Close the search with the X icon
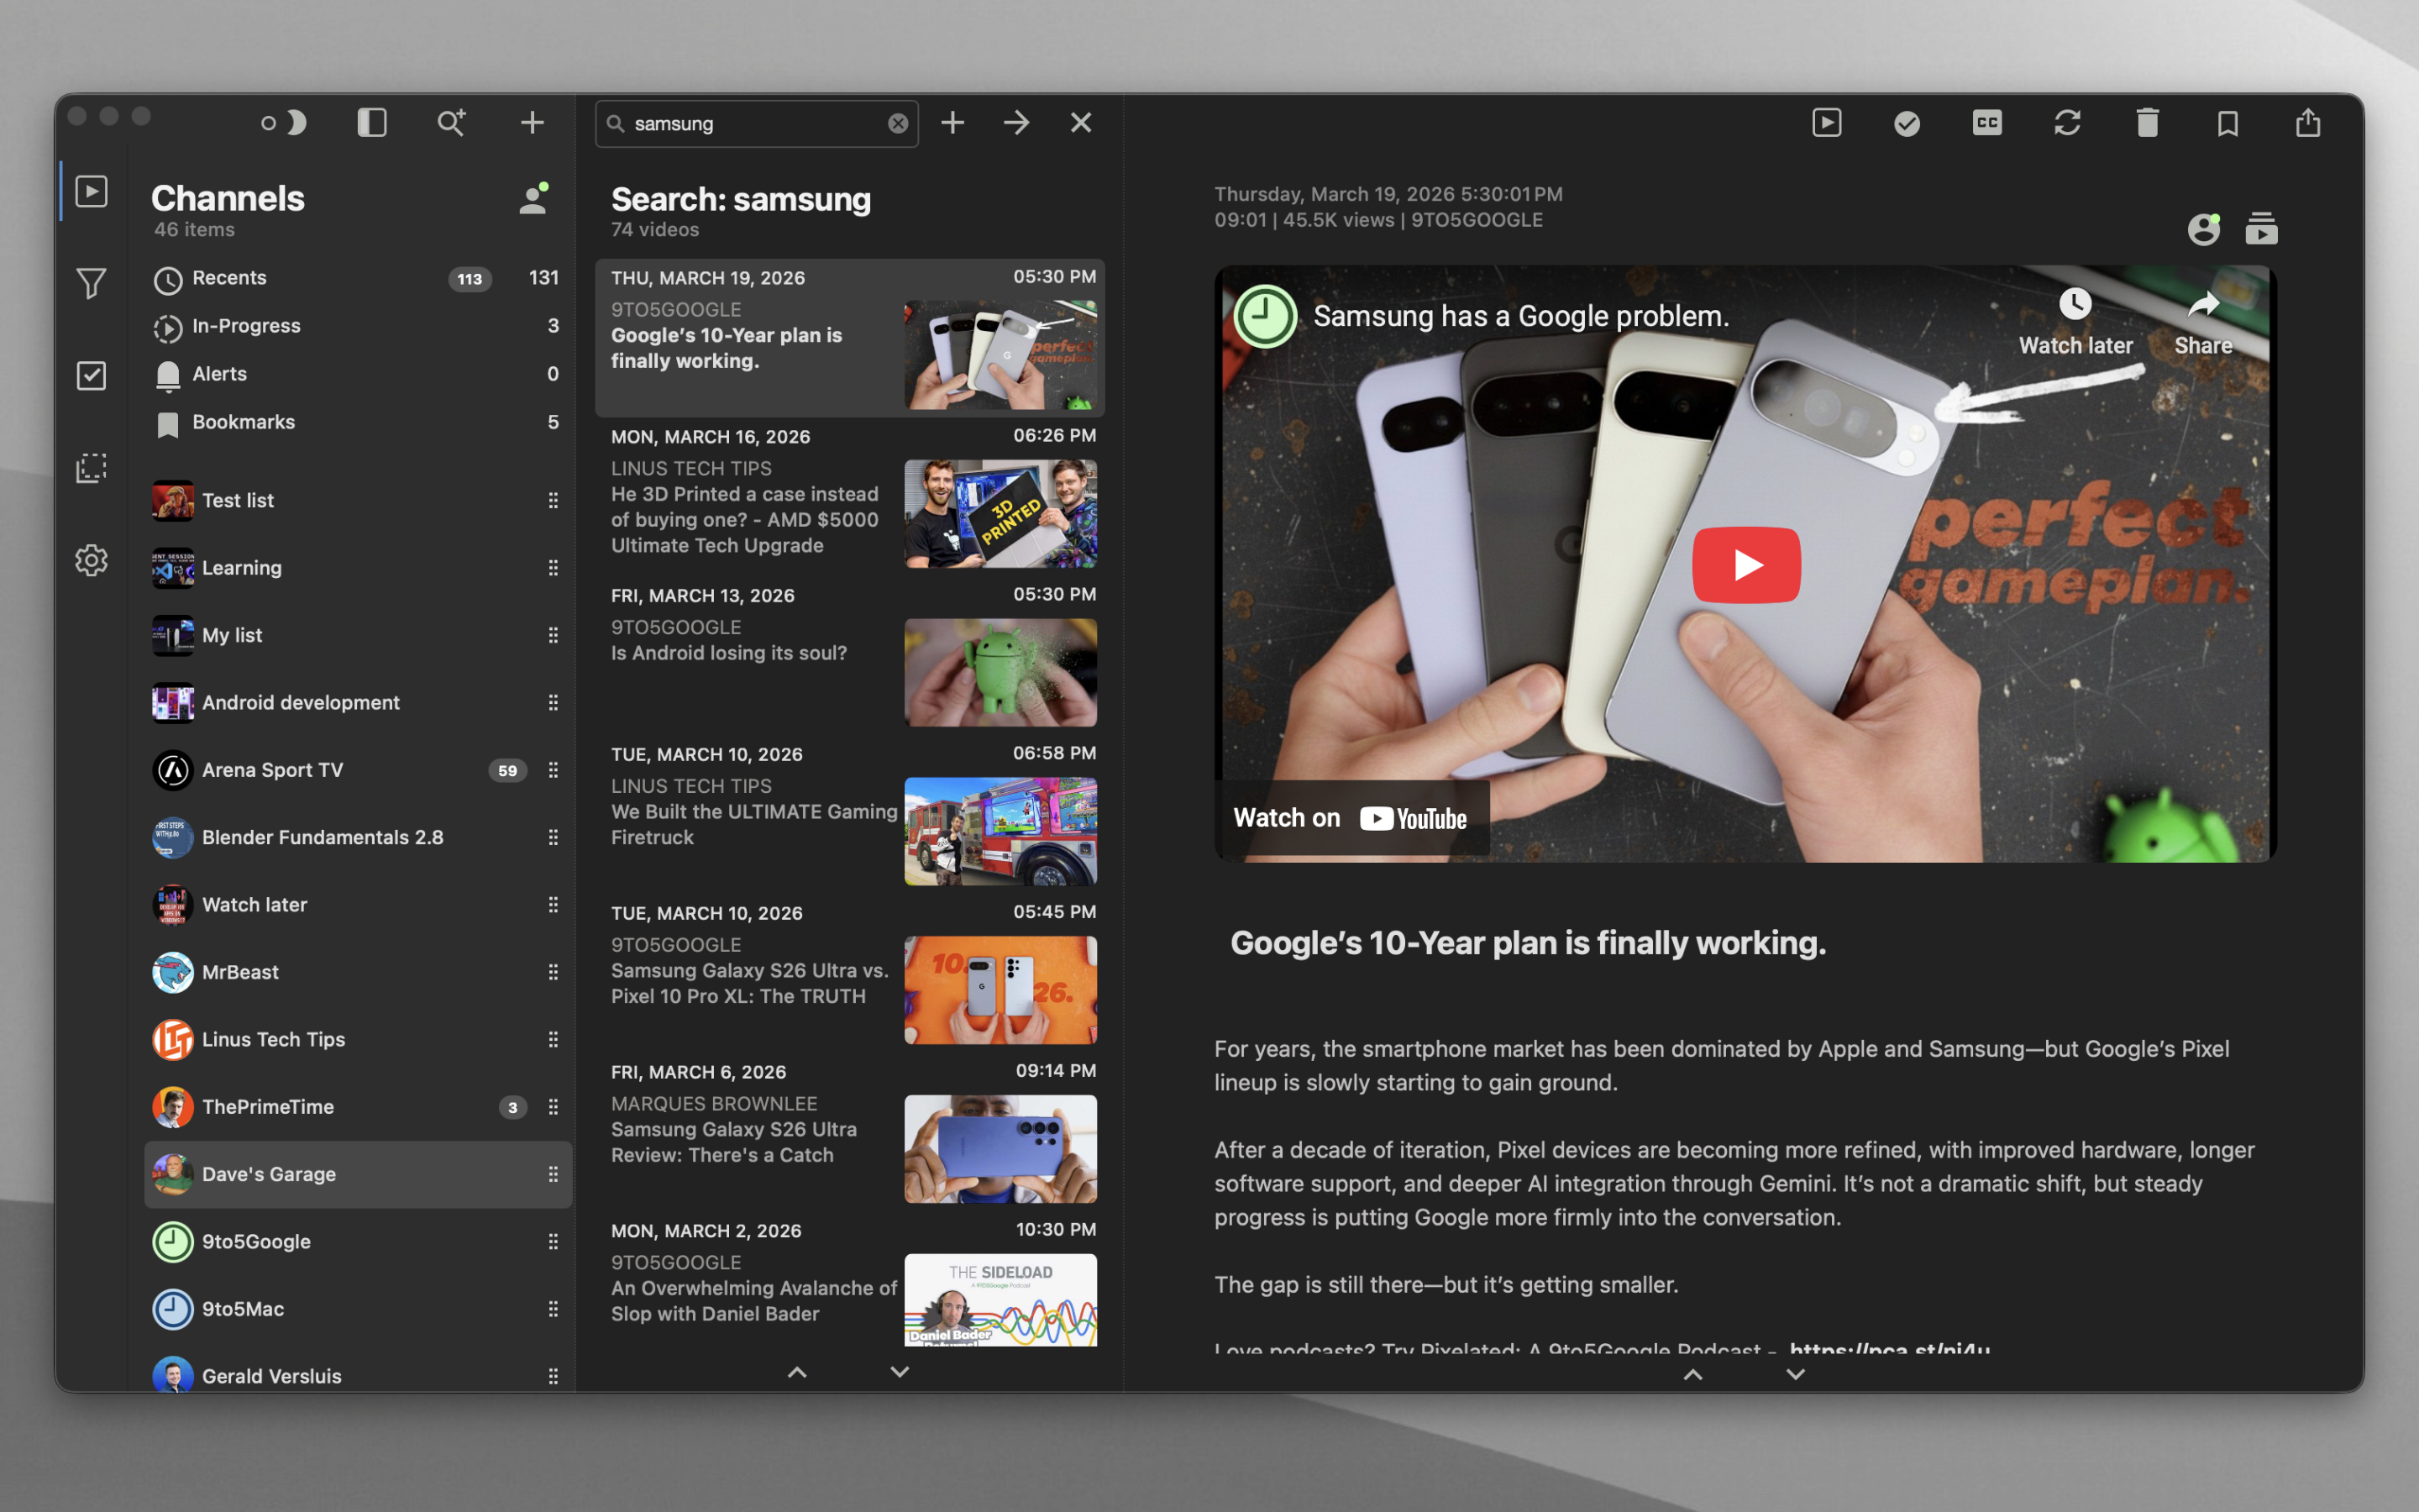Image resolution: width=2419 pixels, height=1512 pixels. point(1080,123)
